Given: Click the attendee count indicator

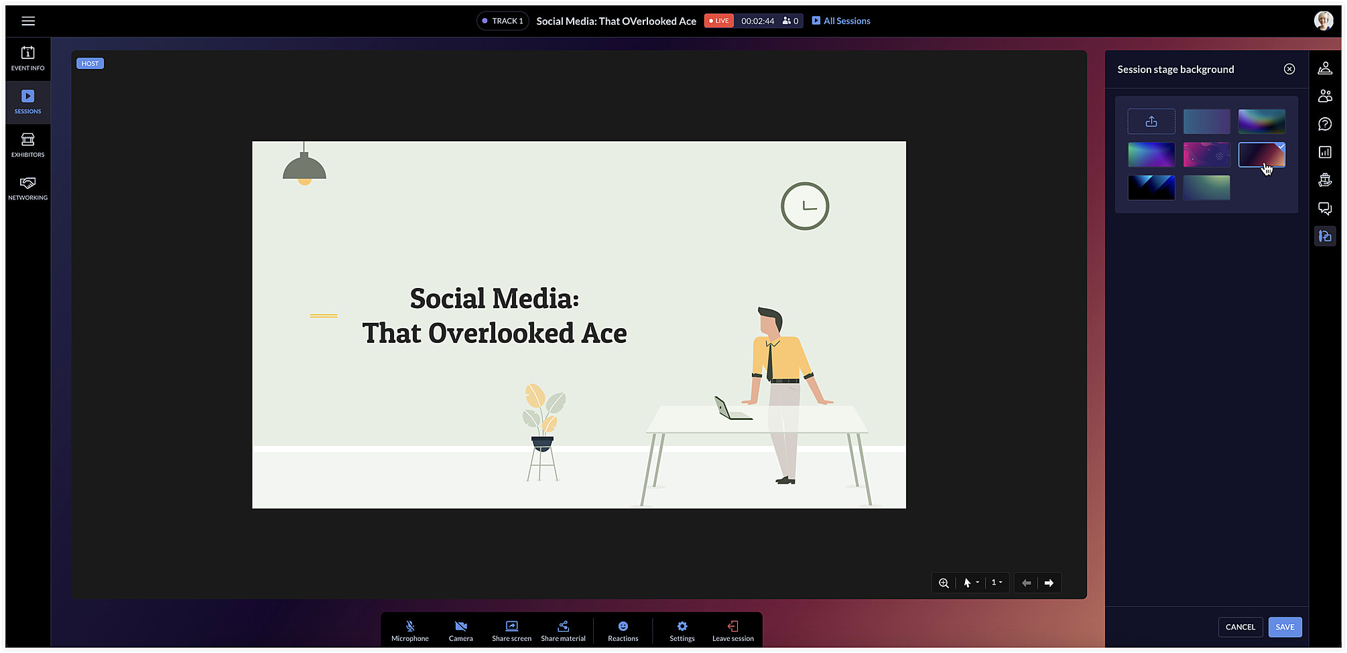Looking at the screenshot, I should tap(790, 21).
